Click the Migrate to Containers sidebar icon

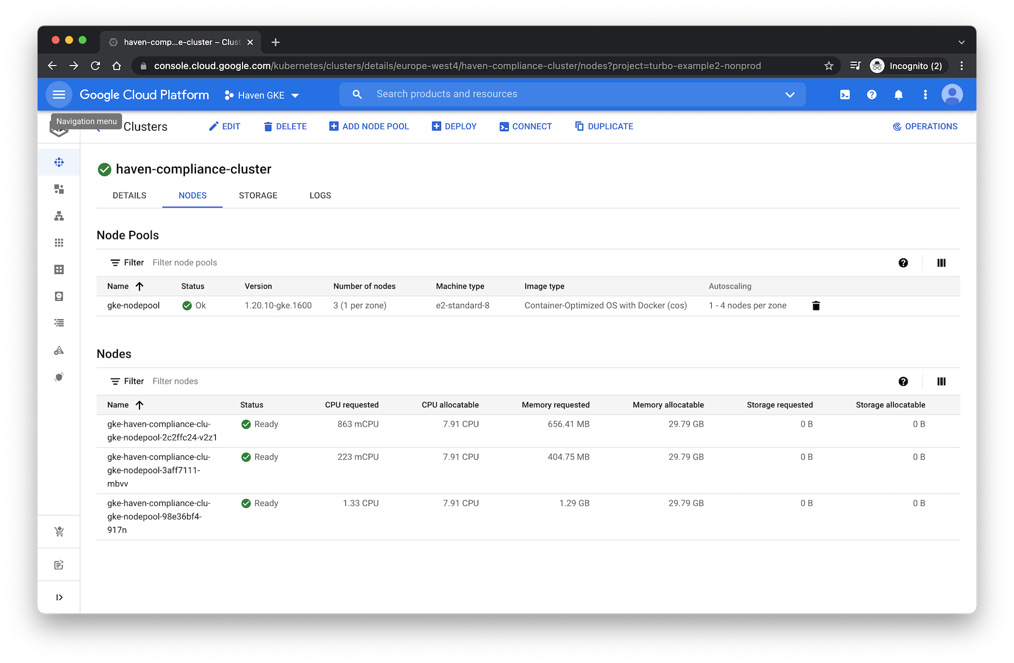click(59, 350)
